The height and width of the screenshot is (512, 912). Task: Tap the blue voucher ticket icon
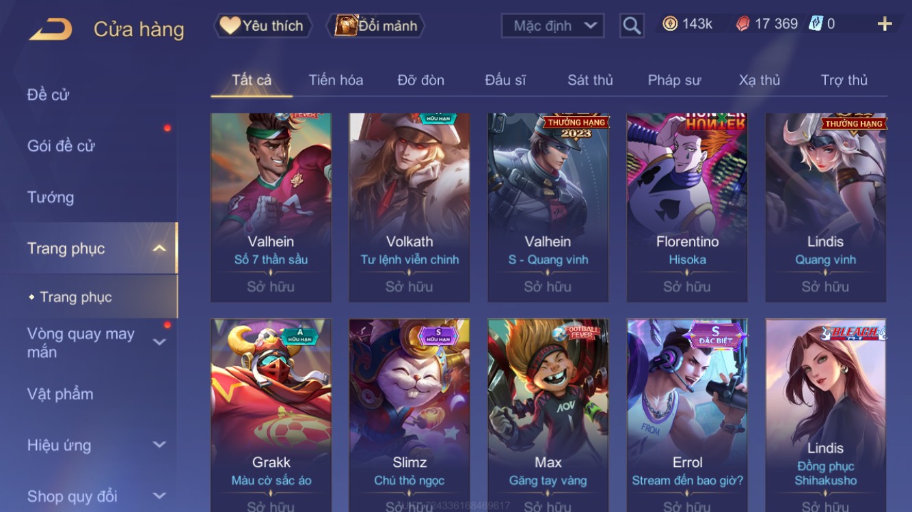(x=816, y=24)
